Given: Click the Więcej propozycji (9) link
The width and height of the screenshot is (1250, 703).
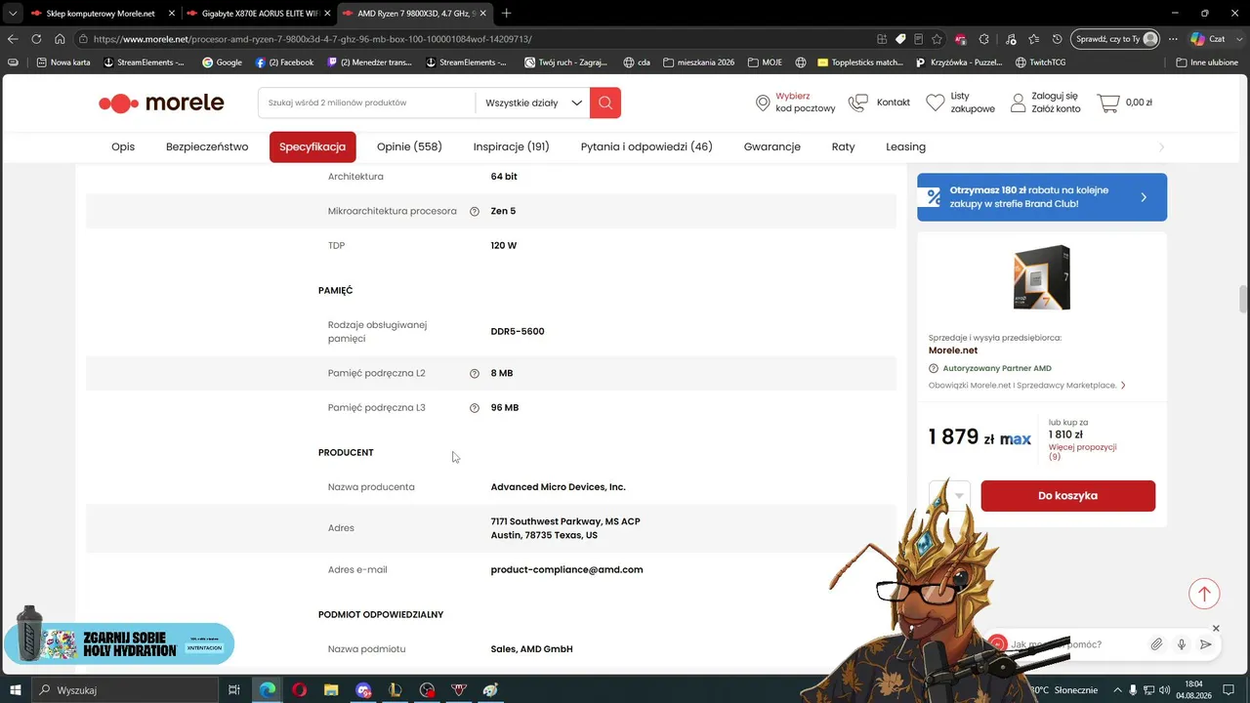Looking at the screenshot, I should click(1082, 451).
